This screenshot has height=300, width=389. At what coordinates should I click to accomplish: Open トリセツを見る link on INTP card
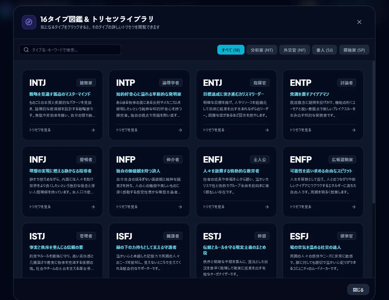point(127,130)
